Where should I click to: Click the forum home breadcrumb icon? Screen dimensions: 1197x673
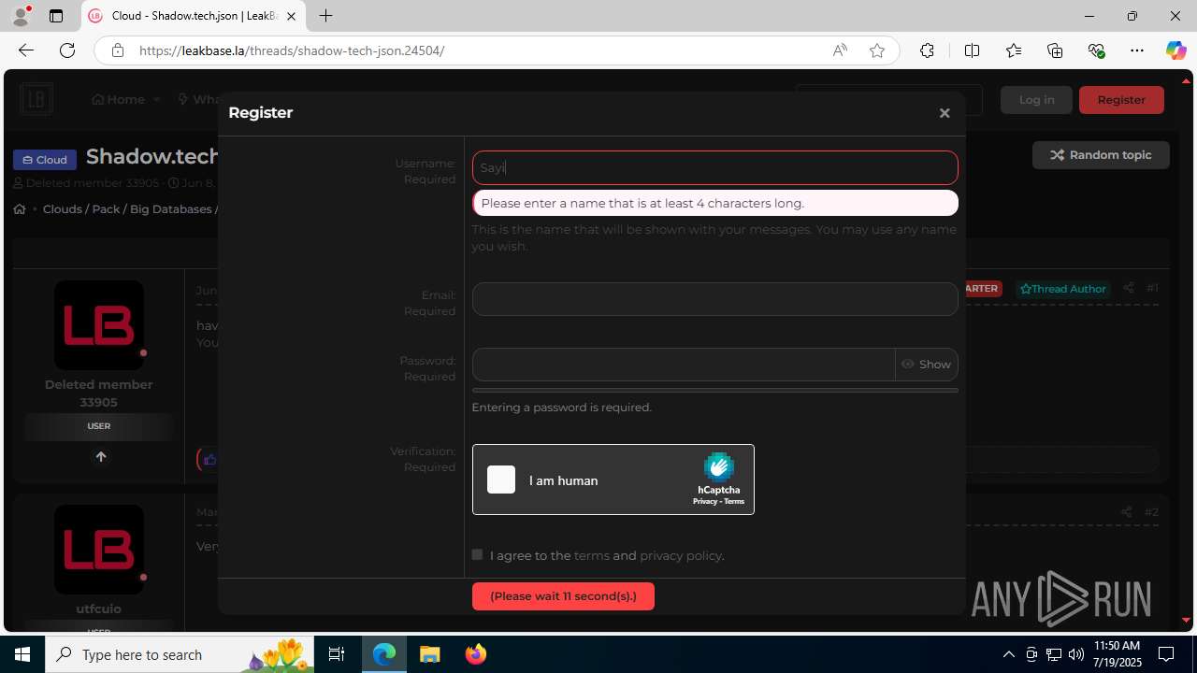click(x=20, y=209)
